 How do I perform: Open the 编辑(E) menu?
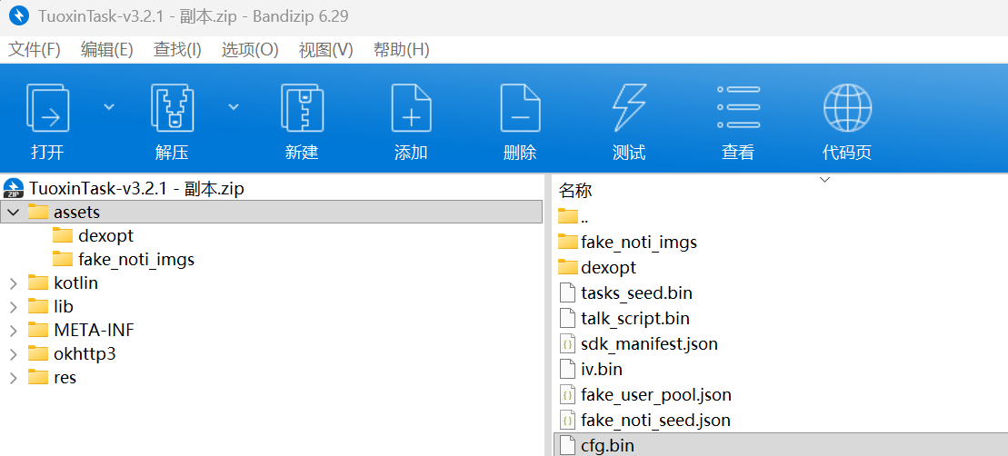106,49
